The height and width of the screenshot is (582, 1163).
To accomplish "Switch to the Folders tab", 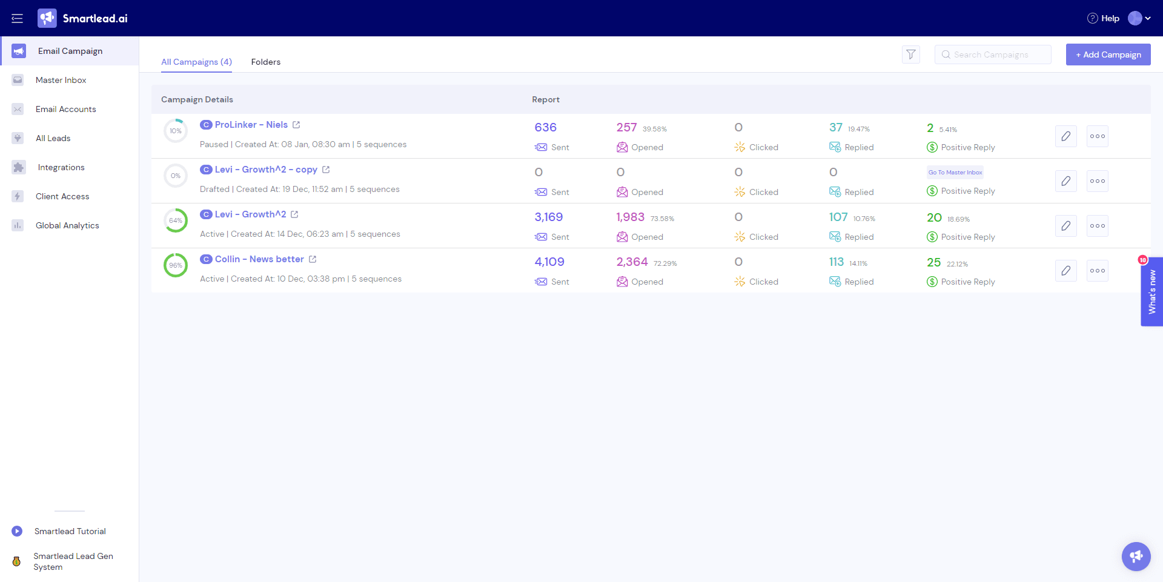I will (x=265, y=62).
